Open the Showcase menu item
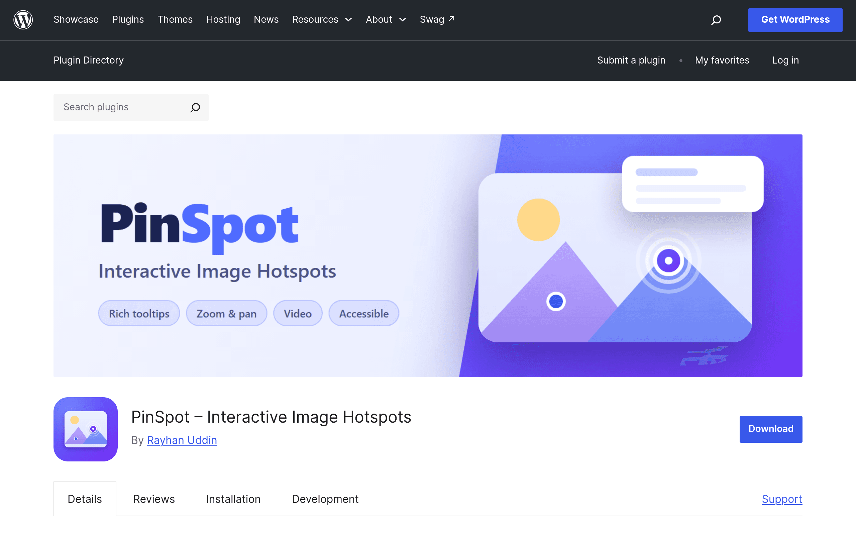856x535 pixels. [x=76, y=19]
